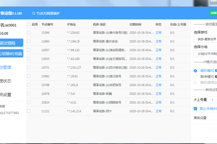Click the 正常 status of node 14557
217x144 pixels.
pos(158,50)
